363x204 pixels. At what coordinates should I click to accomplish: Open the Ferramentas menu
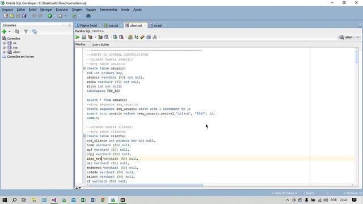click(108, 10)
